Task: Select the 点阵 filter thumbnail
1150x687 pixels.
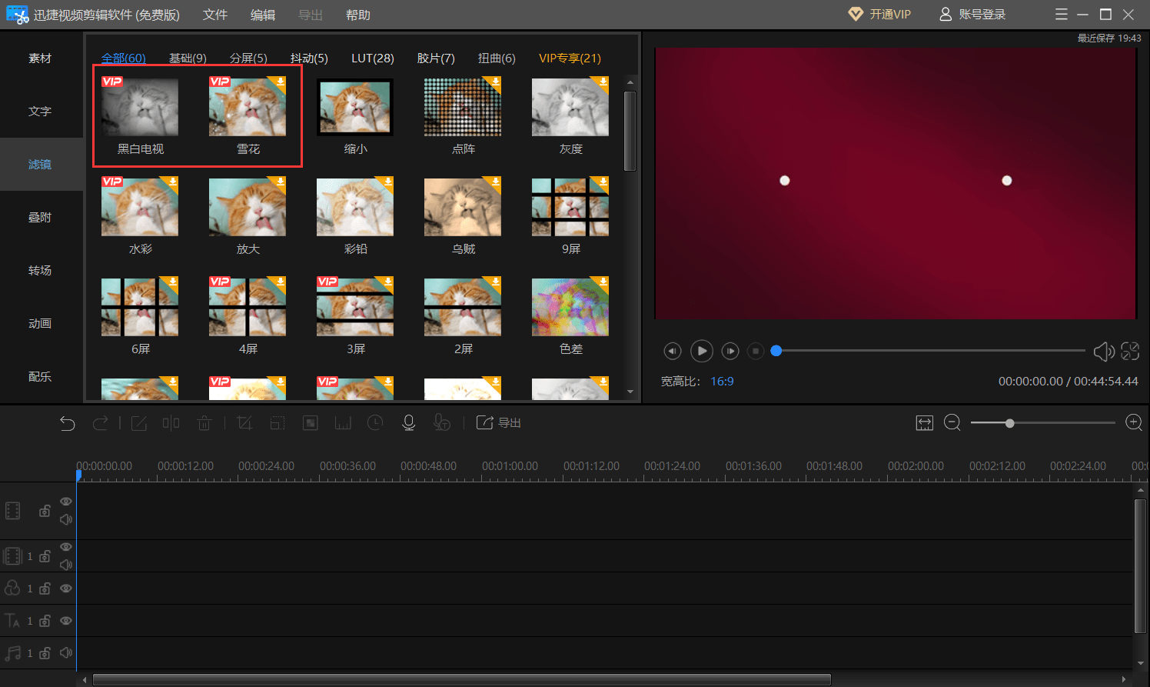Action: (x=463, y=107)
